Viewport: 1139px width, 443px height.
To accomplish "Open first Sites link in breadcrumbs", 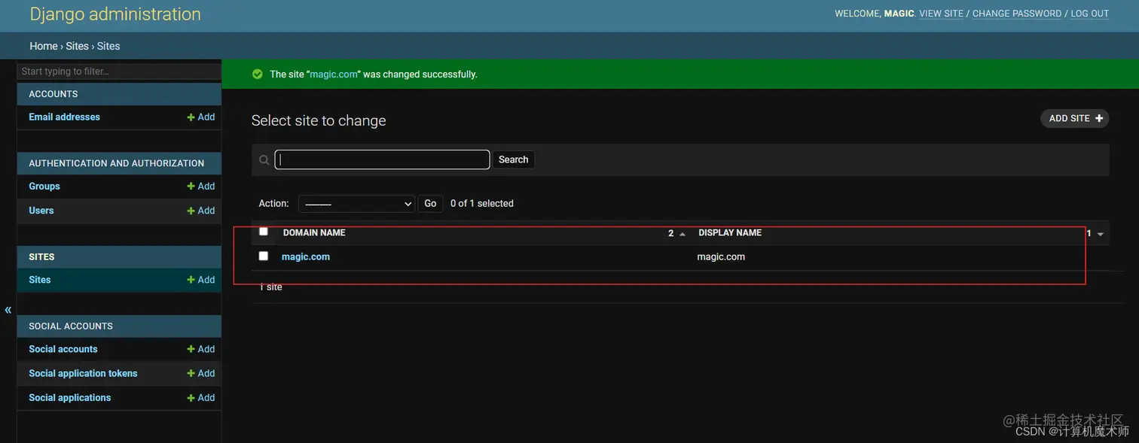I will click(x=77, y=46).
